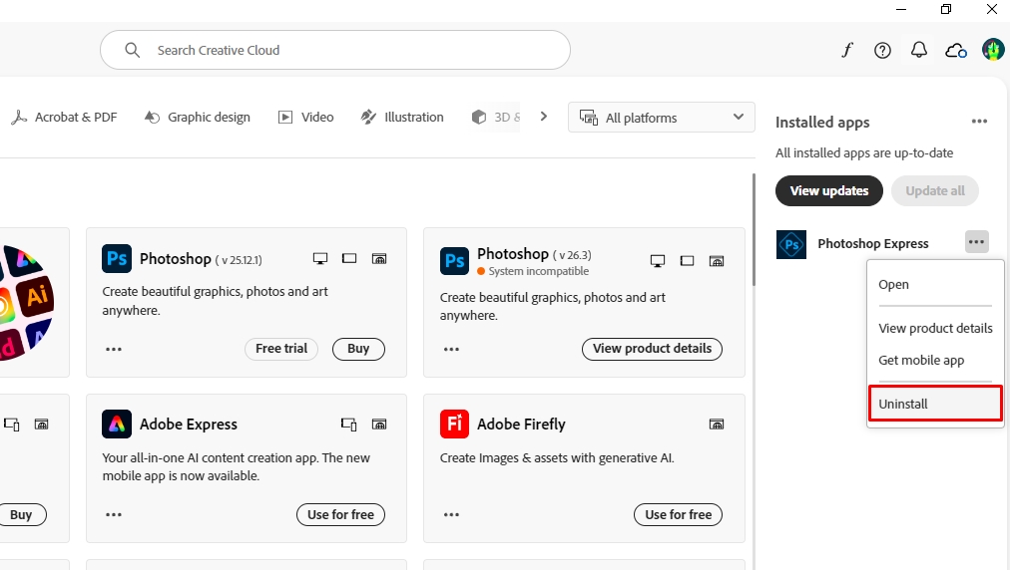The width and height of the screenshot is (1010, 570).
Task: Click Buy on Photoshop v25.12.1 card
Action: click(x=358, y=349)
